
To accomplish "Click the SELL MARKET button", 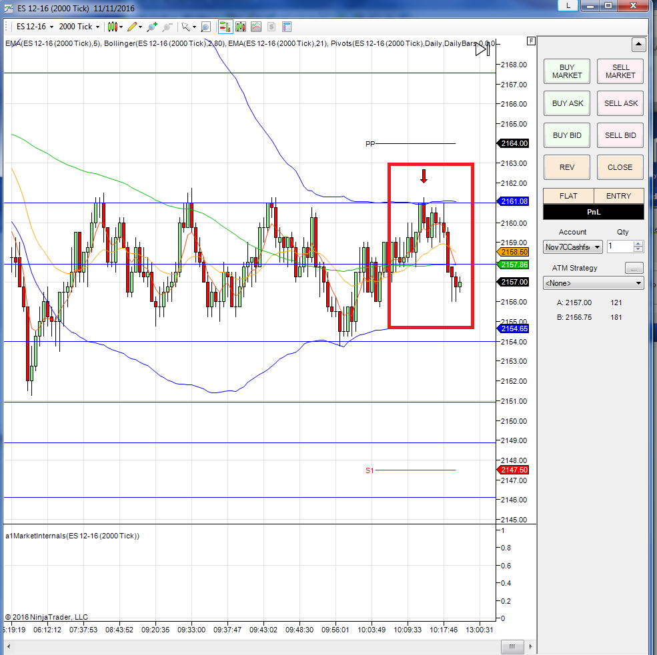I will tap(620, 71).
